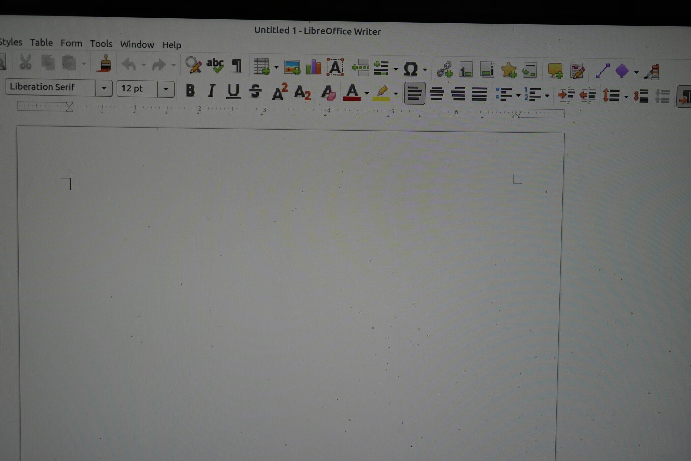Image resolution: width=691 pixels, height=461 pixels.
Task: Open the special character dropdown arrow
Action: point(425,70)
